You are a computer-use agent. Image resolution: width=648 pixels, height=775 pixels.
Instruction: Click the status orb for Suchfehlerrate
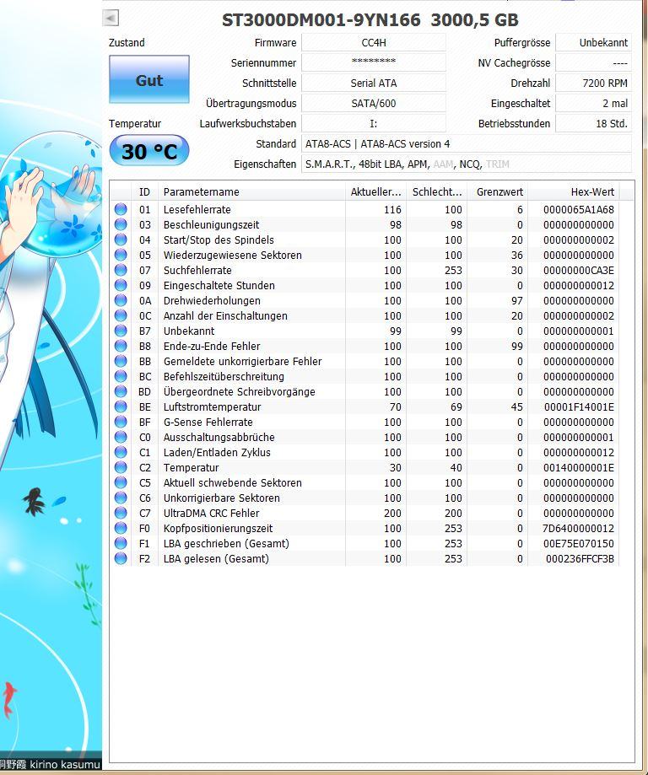click(x=121, y=271)
